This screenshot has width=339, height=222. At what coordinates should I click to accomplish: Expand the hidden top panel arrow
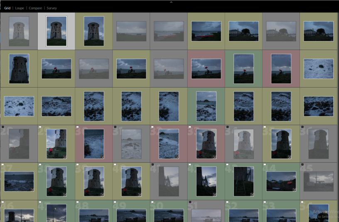click(x=171, y=2)
